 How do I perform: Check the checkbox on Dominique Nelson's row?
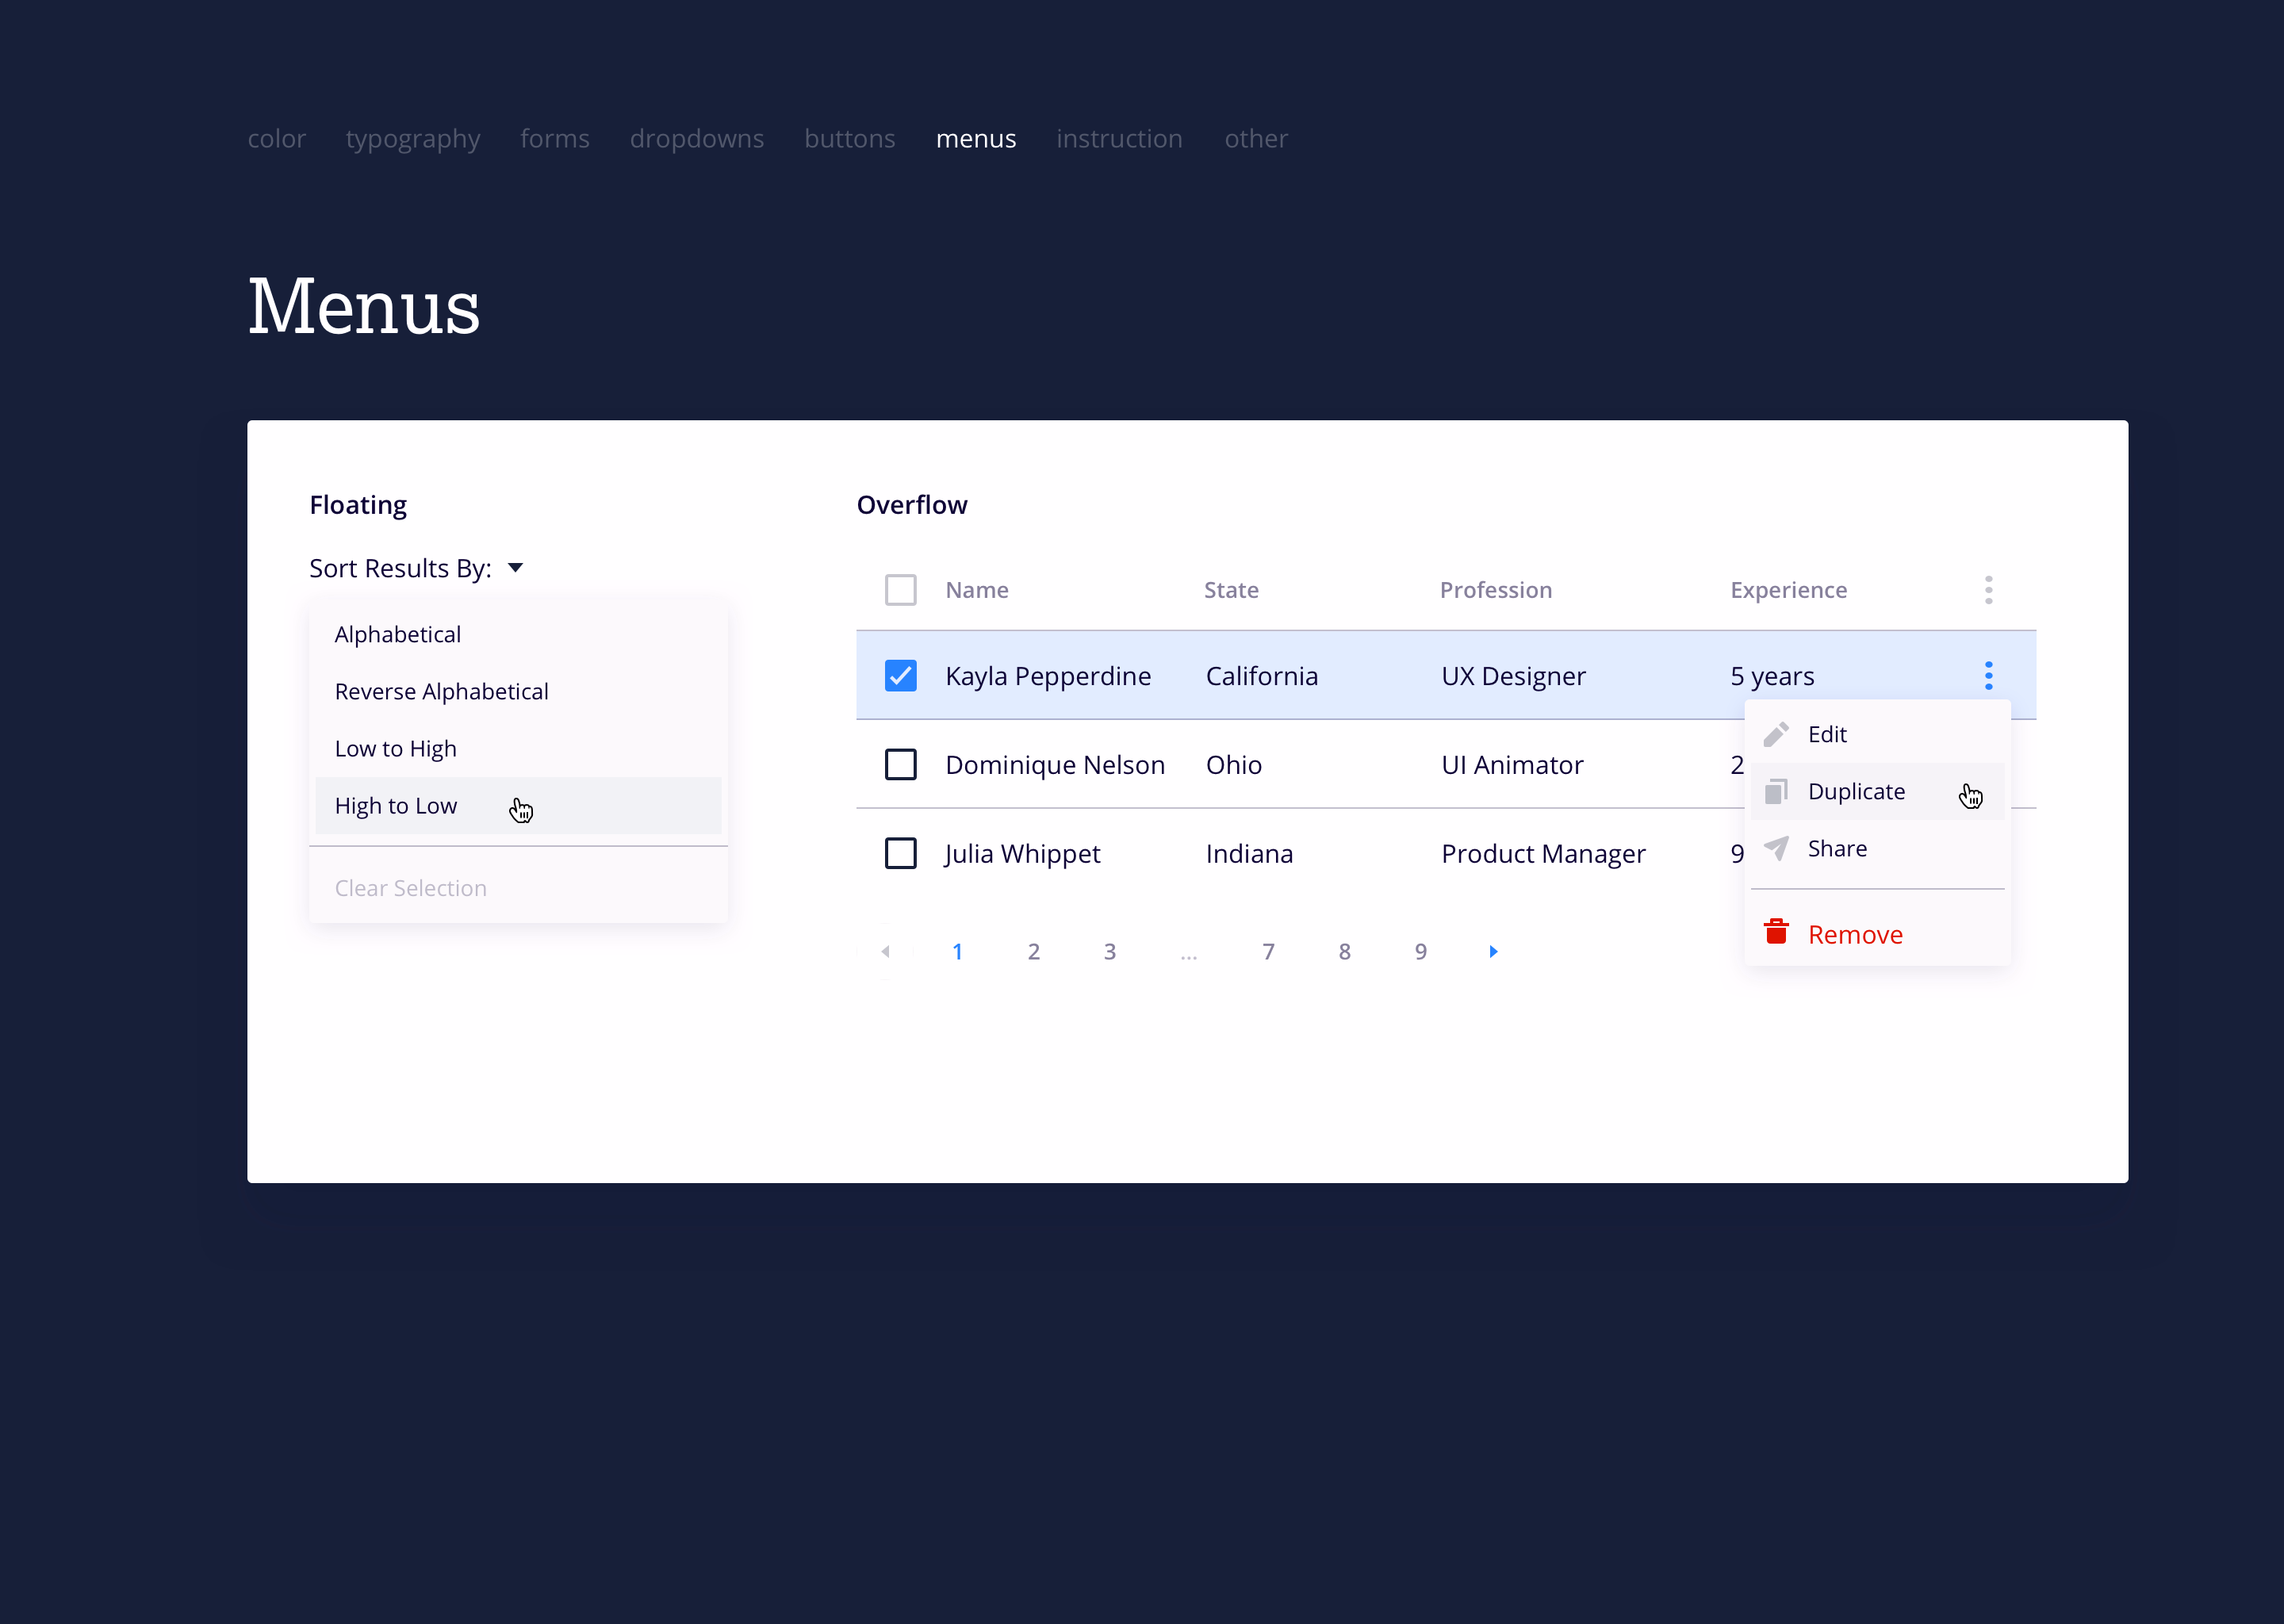click(x=900, y=764)
